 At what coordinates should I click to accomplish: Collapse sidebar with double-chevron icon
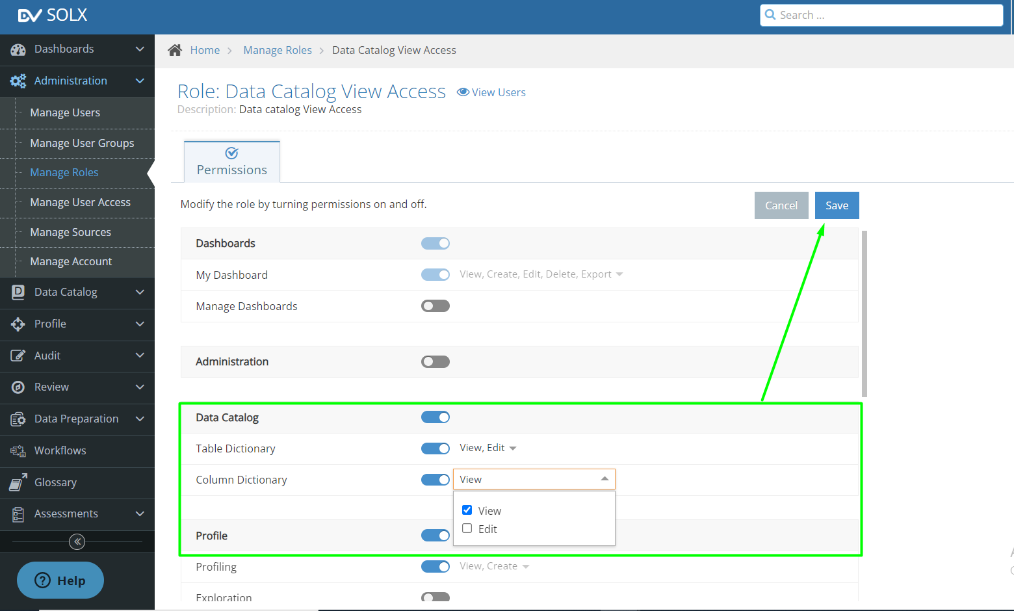tap(77, 541)
